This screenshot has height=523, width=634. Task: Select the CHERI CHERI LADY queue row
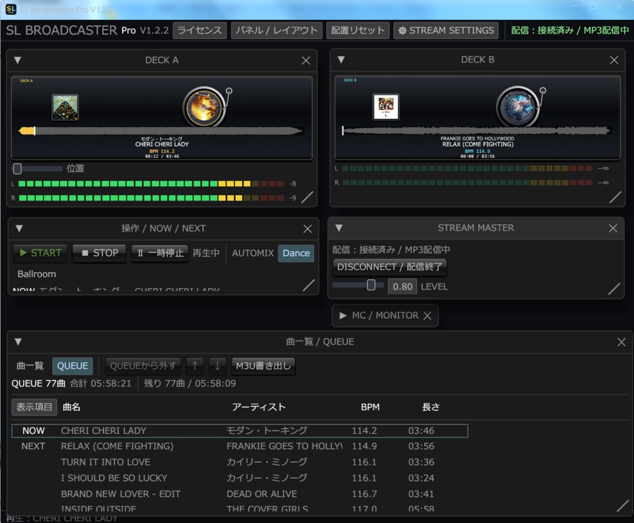pos(240,431)
